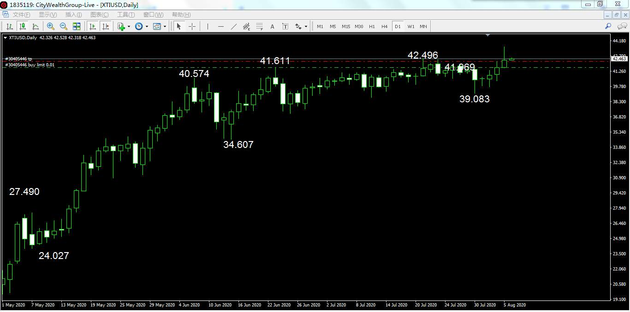The height and width of the screenshot is (312, 630).
Task: Switch timeframe to W1
Action: (410, 26)
